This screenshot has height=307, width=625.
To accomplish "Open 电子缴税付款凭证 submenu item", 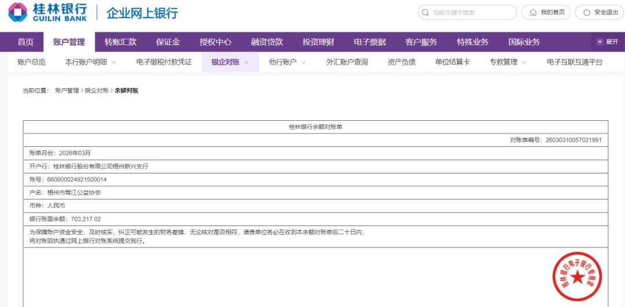I will point(164,62).
